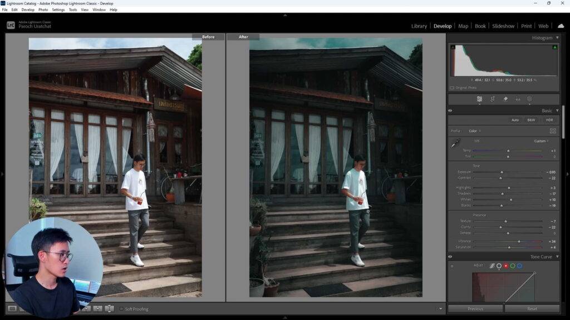Image resolution: width=570 pixels, height=320 pixels.
Task: Toggle the Tone Curve panel eye switch
Action: (450, 257)
